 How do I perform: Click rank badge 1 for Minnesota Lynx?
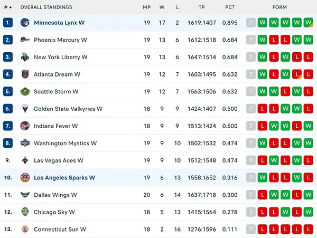coord(8,23)
